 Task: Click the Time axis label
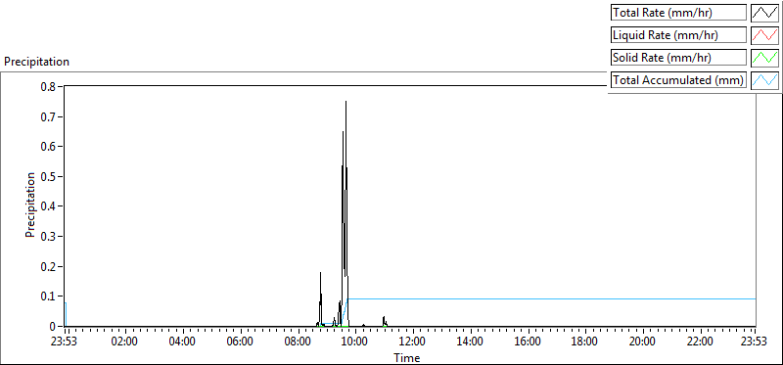pyautogui.click(x=406, y=358)
